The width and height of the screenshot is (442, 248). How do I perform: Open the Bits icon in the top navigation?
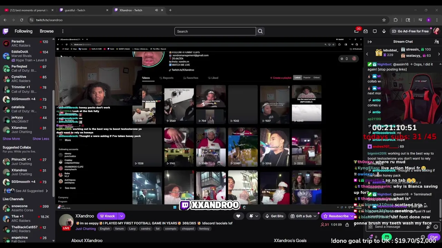coord(384,31)
